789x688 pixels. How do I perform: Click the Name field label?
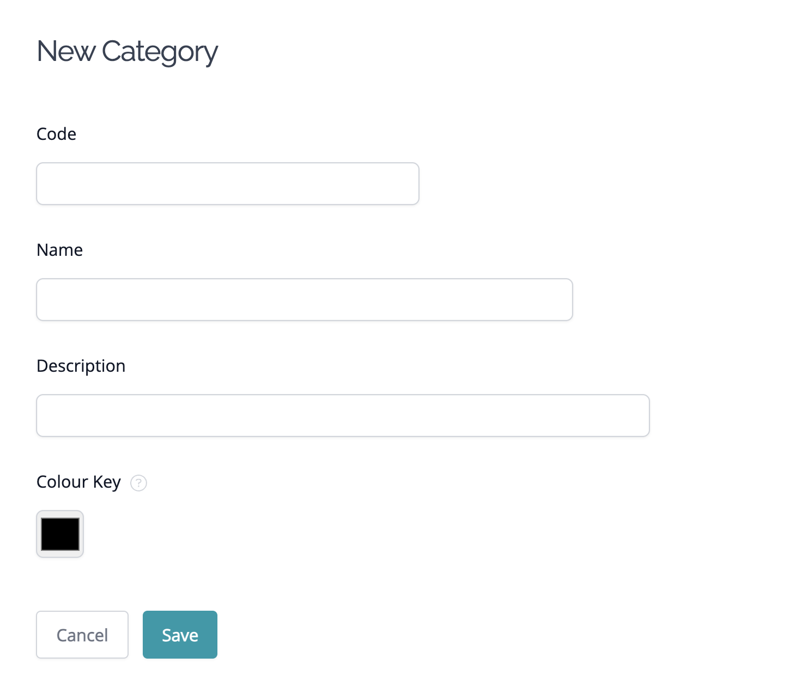click(x=59, y=250)
